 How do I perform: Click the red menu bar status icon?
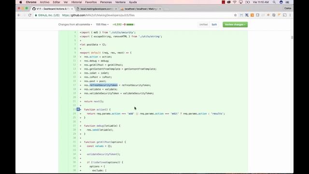tap(223, 2)
